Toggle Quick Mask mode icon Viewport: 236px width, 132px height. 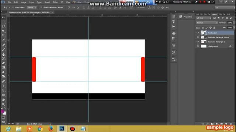(x=3, y=118)
